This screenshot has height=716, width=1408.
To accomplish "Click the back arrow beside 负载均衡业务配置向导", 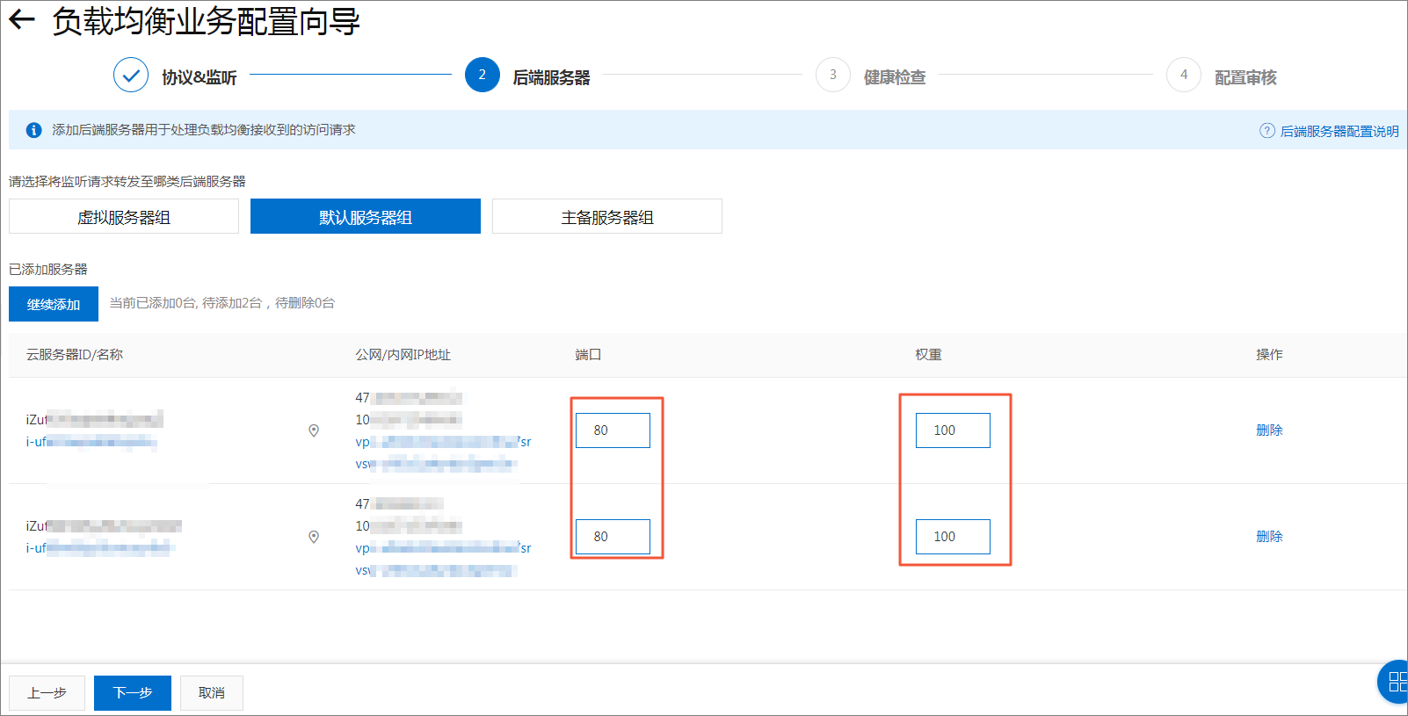I will [21, 20].
